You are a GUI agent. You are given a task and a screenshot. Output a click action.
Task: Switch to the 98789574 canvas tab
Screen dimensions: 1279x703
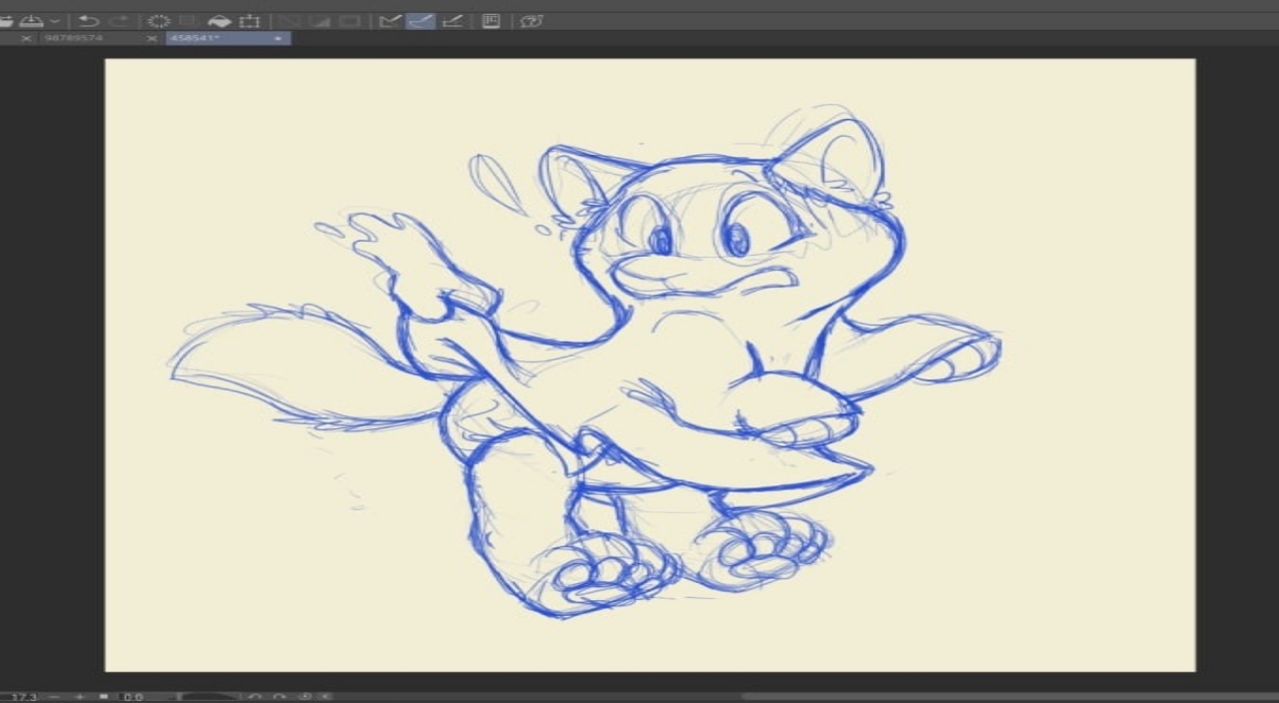click(75, 38)
